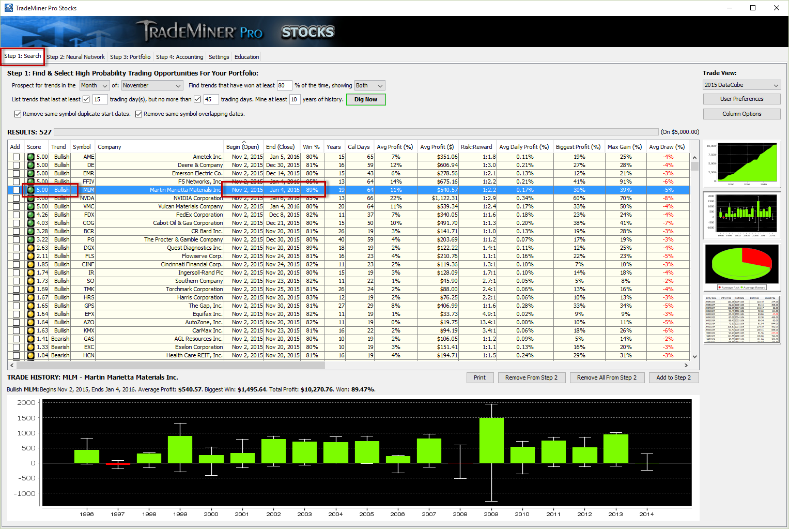Viewport: 789px width, 529px height.
Task: Click the score icon in the Harris Corporation row
Action: click(30, 297)
